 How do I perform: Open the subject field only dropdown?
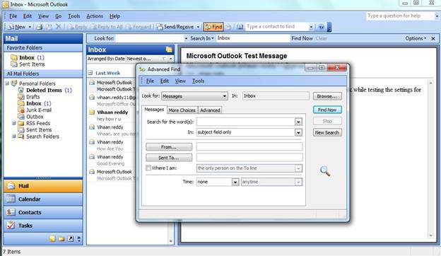pos(298,132)
